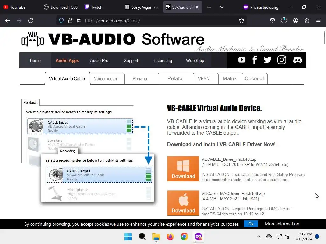Reload the page with the refresh icon
Viewport: 326px width, 244px height.
[x=31, y=21]
